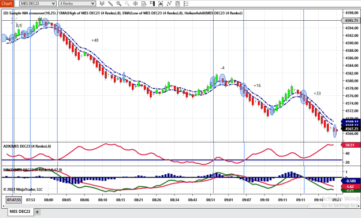Click the horizontal scrollbar left arrow
This screenshot has width=361, height=218.
3,206
